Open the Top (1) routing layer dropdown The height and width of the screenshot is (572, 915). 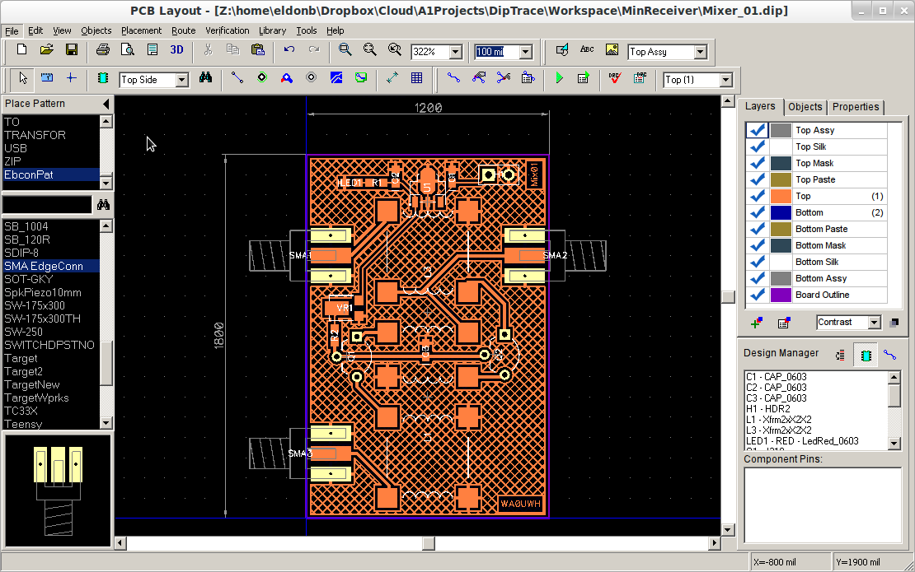726,80
